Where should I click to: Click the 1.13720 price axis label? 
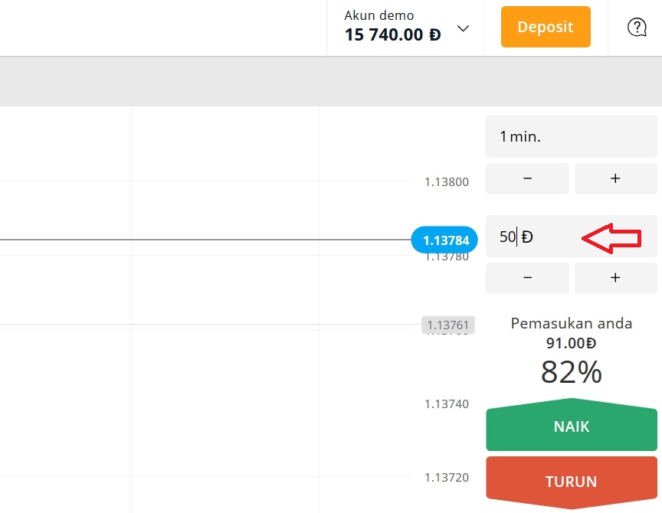446,476
